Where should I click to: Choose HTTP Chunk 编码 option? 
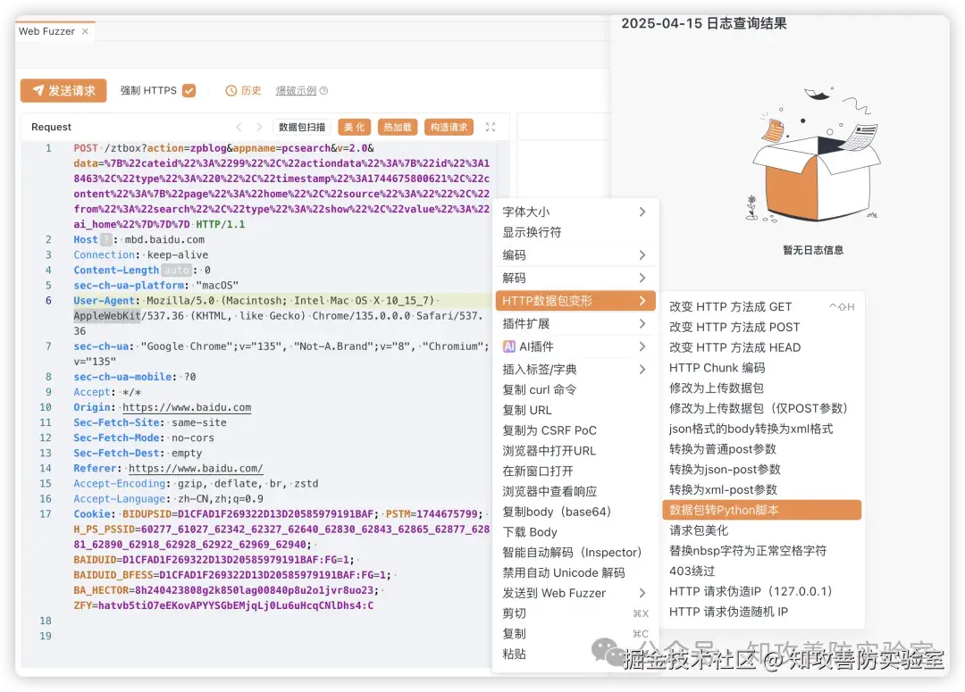click(x=762, y=367)
